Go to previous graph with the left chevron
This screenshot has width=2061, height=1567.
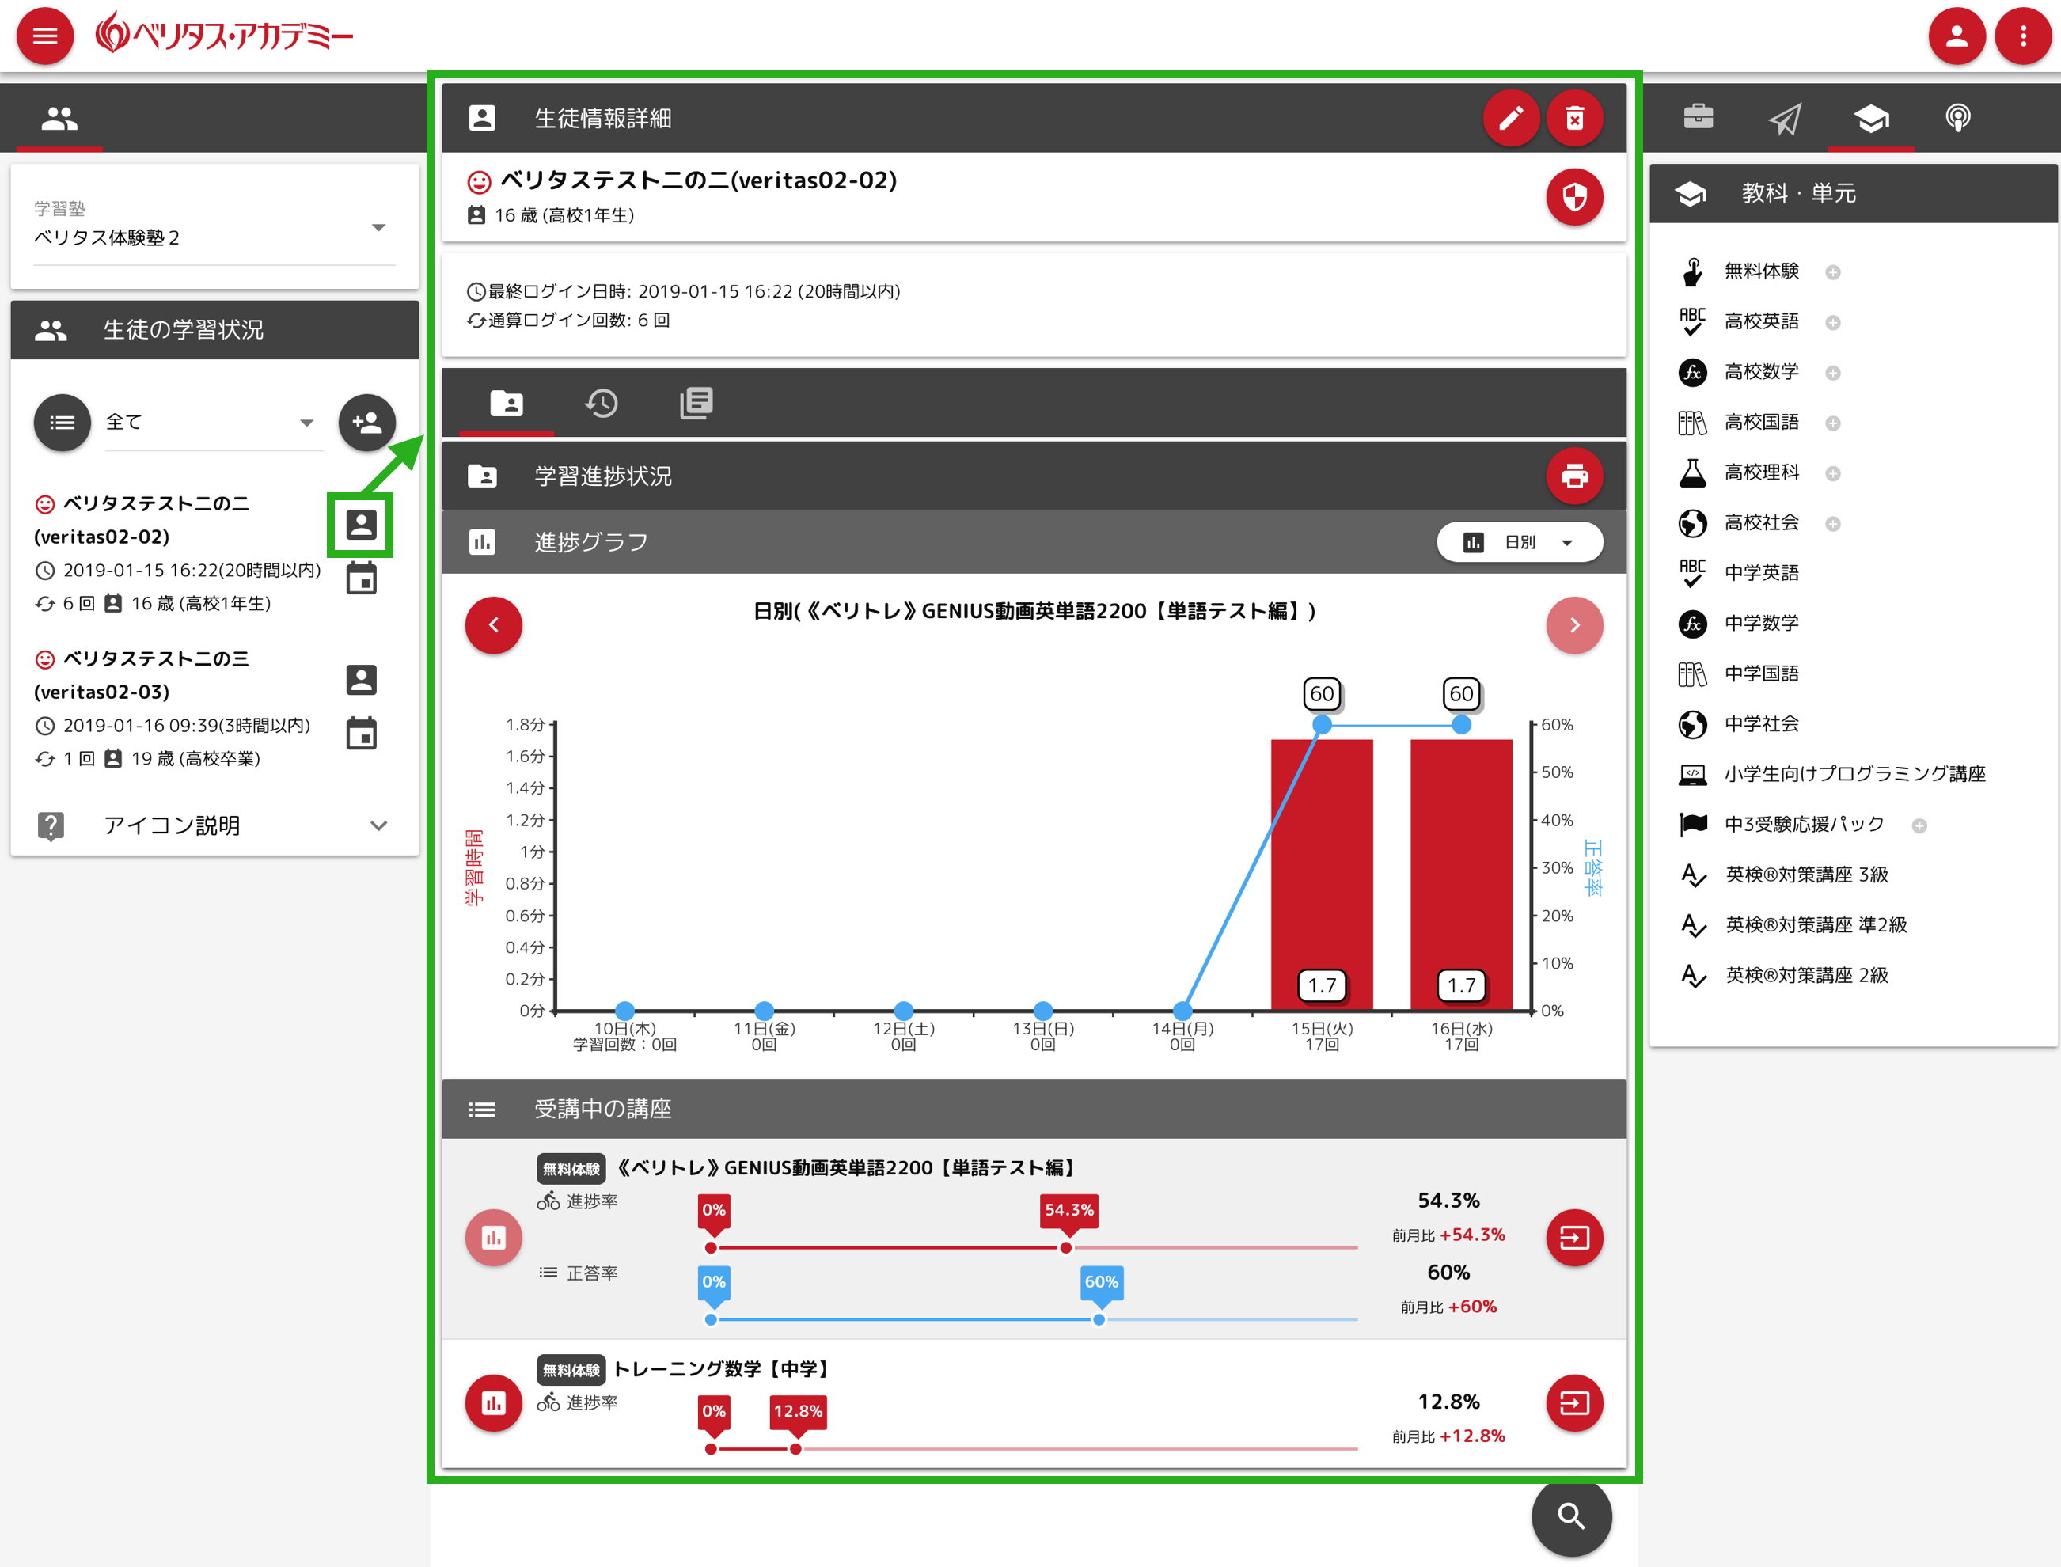click(x=493, y=625)
